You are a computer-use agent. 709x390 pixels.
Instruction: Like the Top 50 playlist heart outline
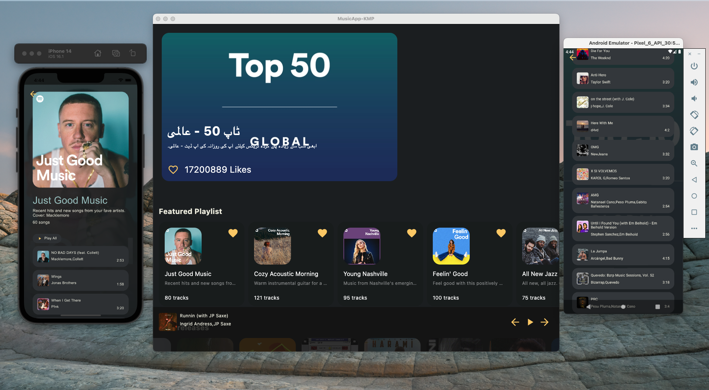coord(173,170)
